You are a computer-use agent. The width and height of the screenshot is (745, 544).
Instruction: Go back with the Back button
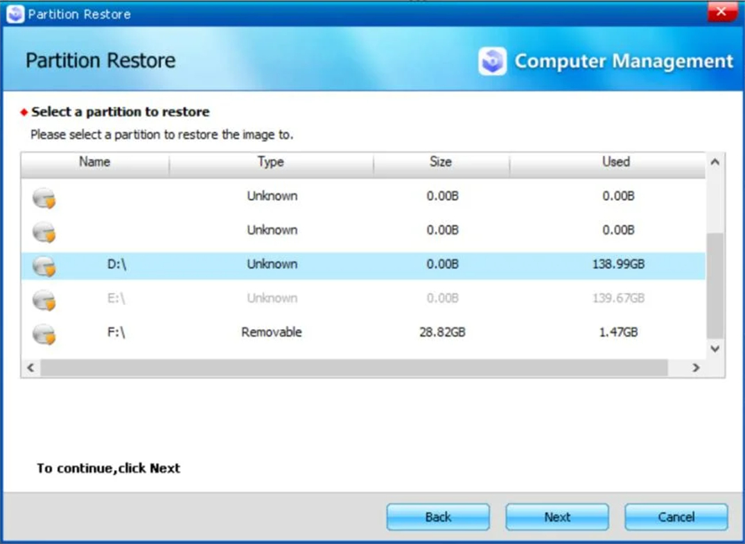click(x=438, y=517)
